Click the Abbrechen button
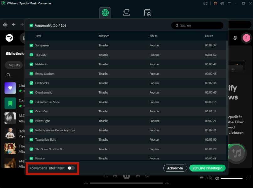The width and height of the screenshot is (253, 188). pos(175,168)
